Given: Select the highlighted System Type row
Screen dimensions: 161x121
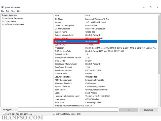Looking at the screenshot, I should 105,41.
